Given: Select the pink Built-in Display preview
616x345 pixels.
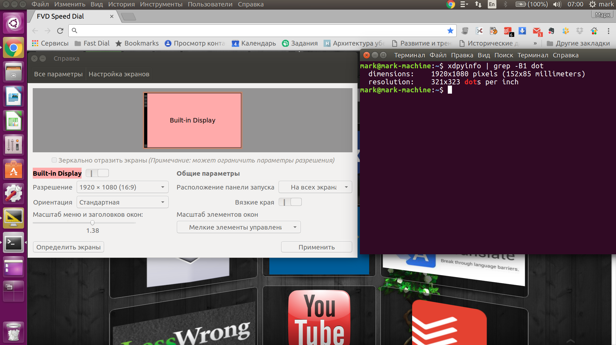Looking at the screenshot, I should pos(193,120).
